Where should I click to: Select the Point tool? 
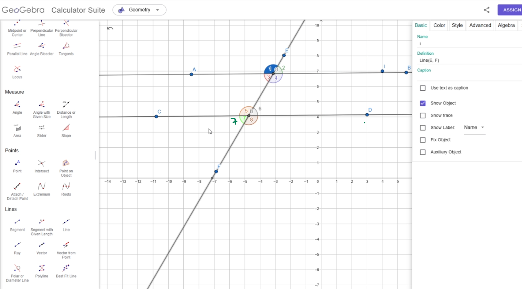17,166
